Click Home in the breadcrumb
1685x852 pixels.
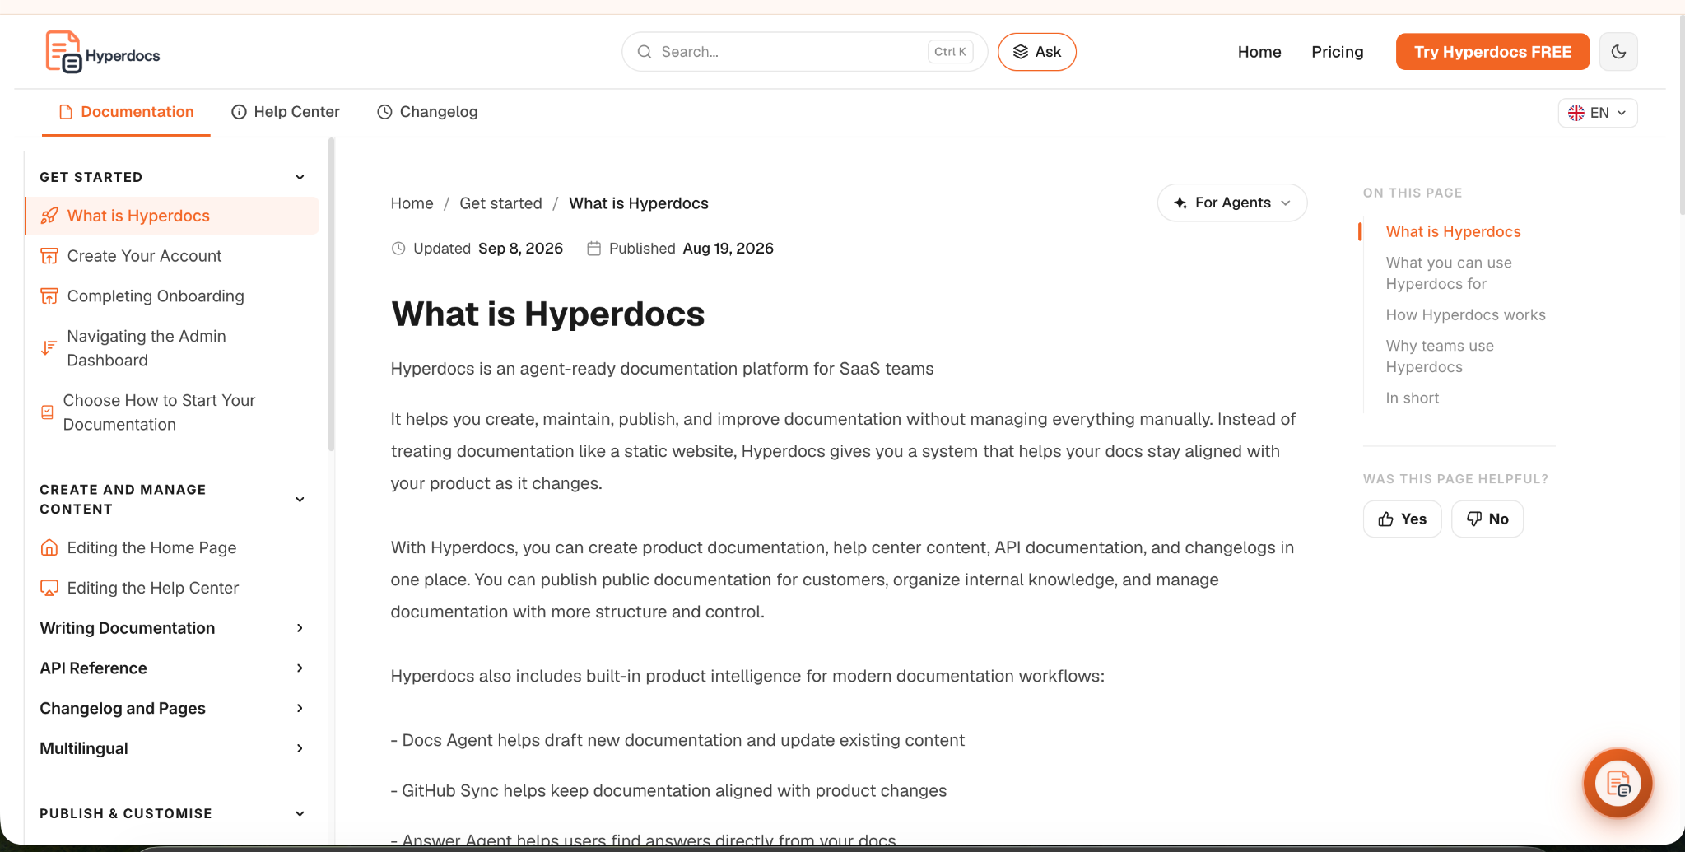412,203
